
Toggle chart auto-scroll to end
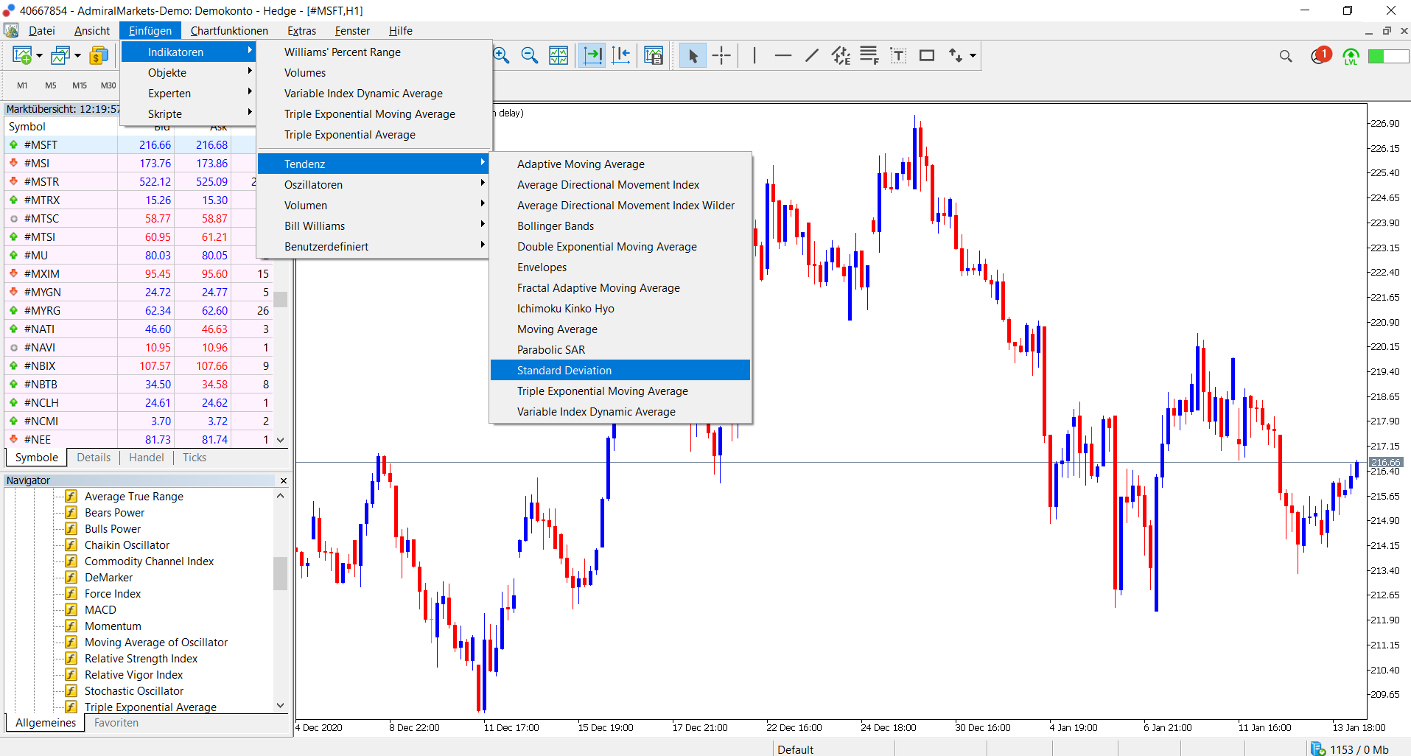coord(592,55)
